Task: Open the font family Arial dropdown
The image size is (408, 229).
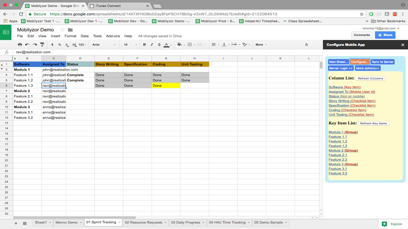Action: [104, 45]
